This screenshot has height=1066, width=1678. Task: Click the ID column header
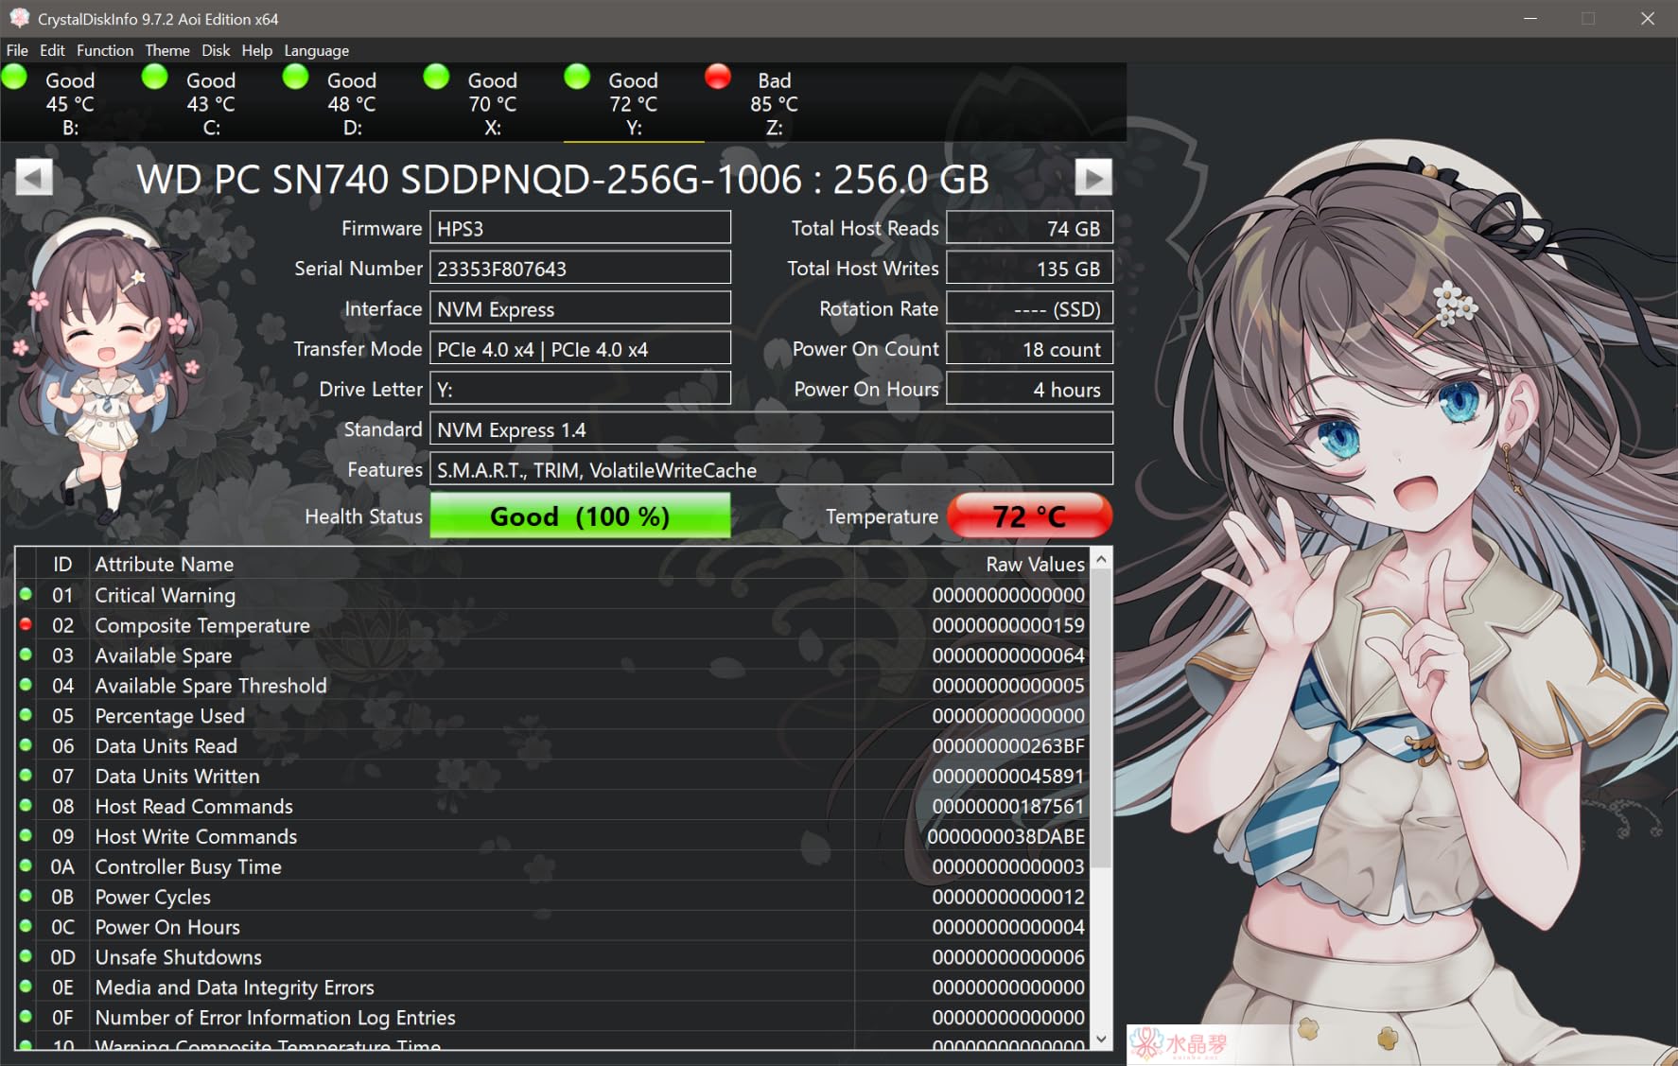(x=62, y=564)
